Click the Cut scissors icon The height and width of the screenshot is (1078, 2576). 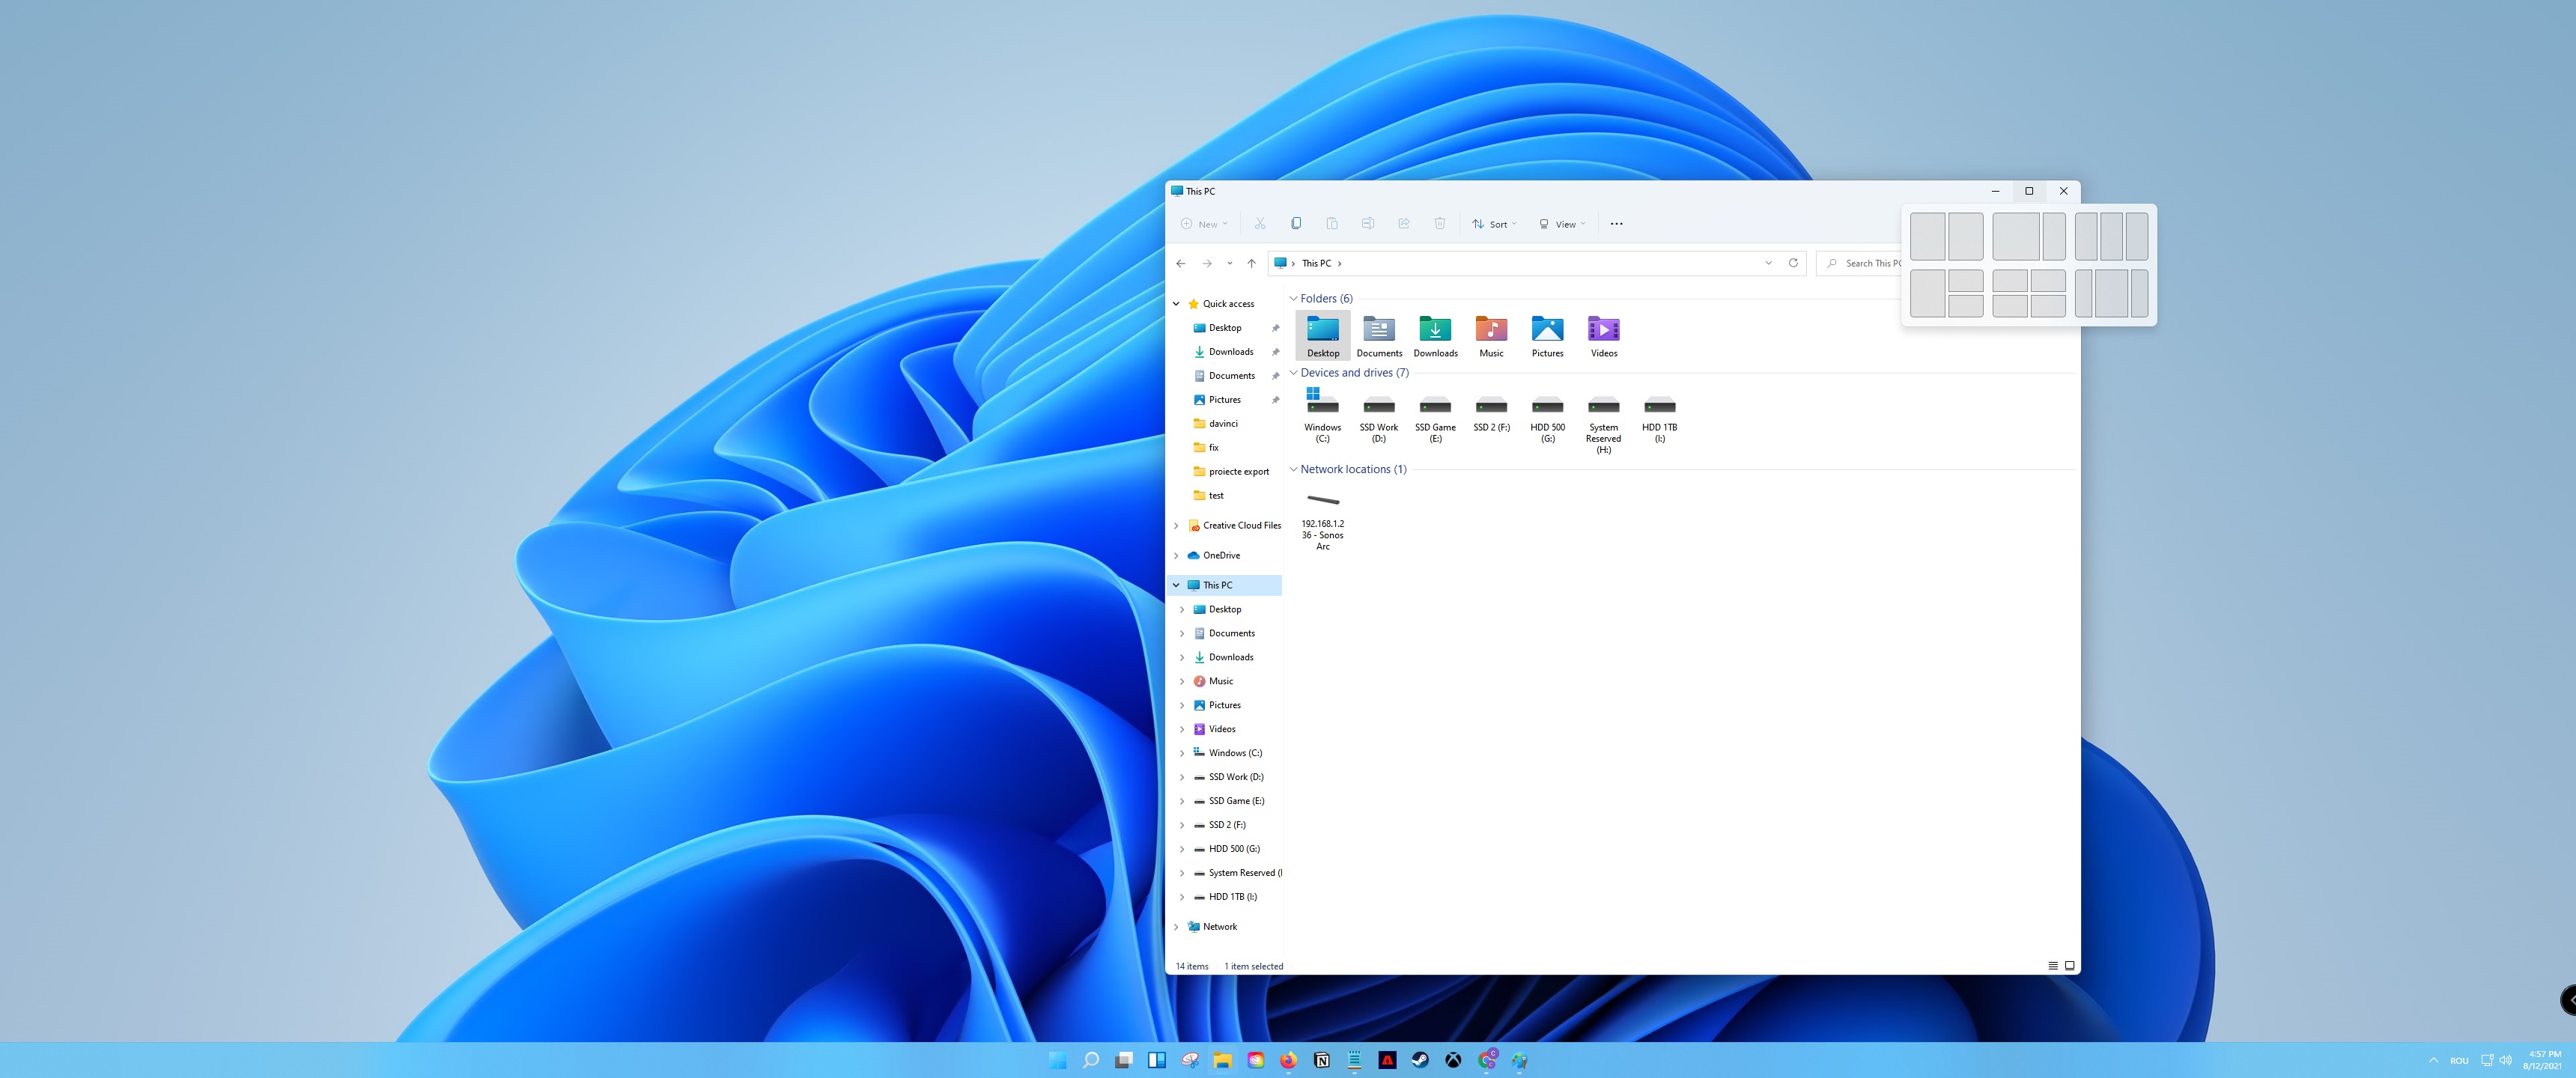click(x=1260, y=224)
